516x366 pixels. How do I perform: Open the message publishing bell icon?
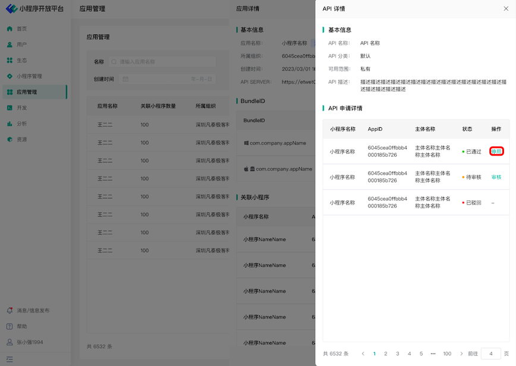tap(10, 310)
